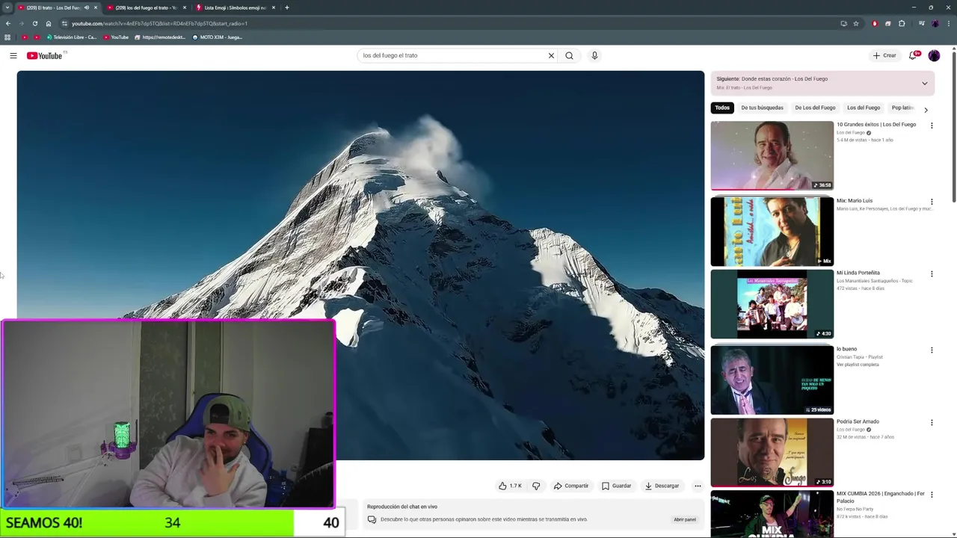This screenshot has width=957, height=538.
Task: Open options for 'MIX CUMBIA 2026'
Action: click(932, 495)
